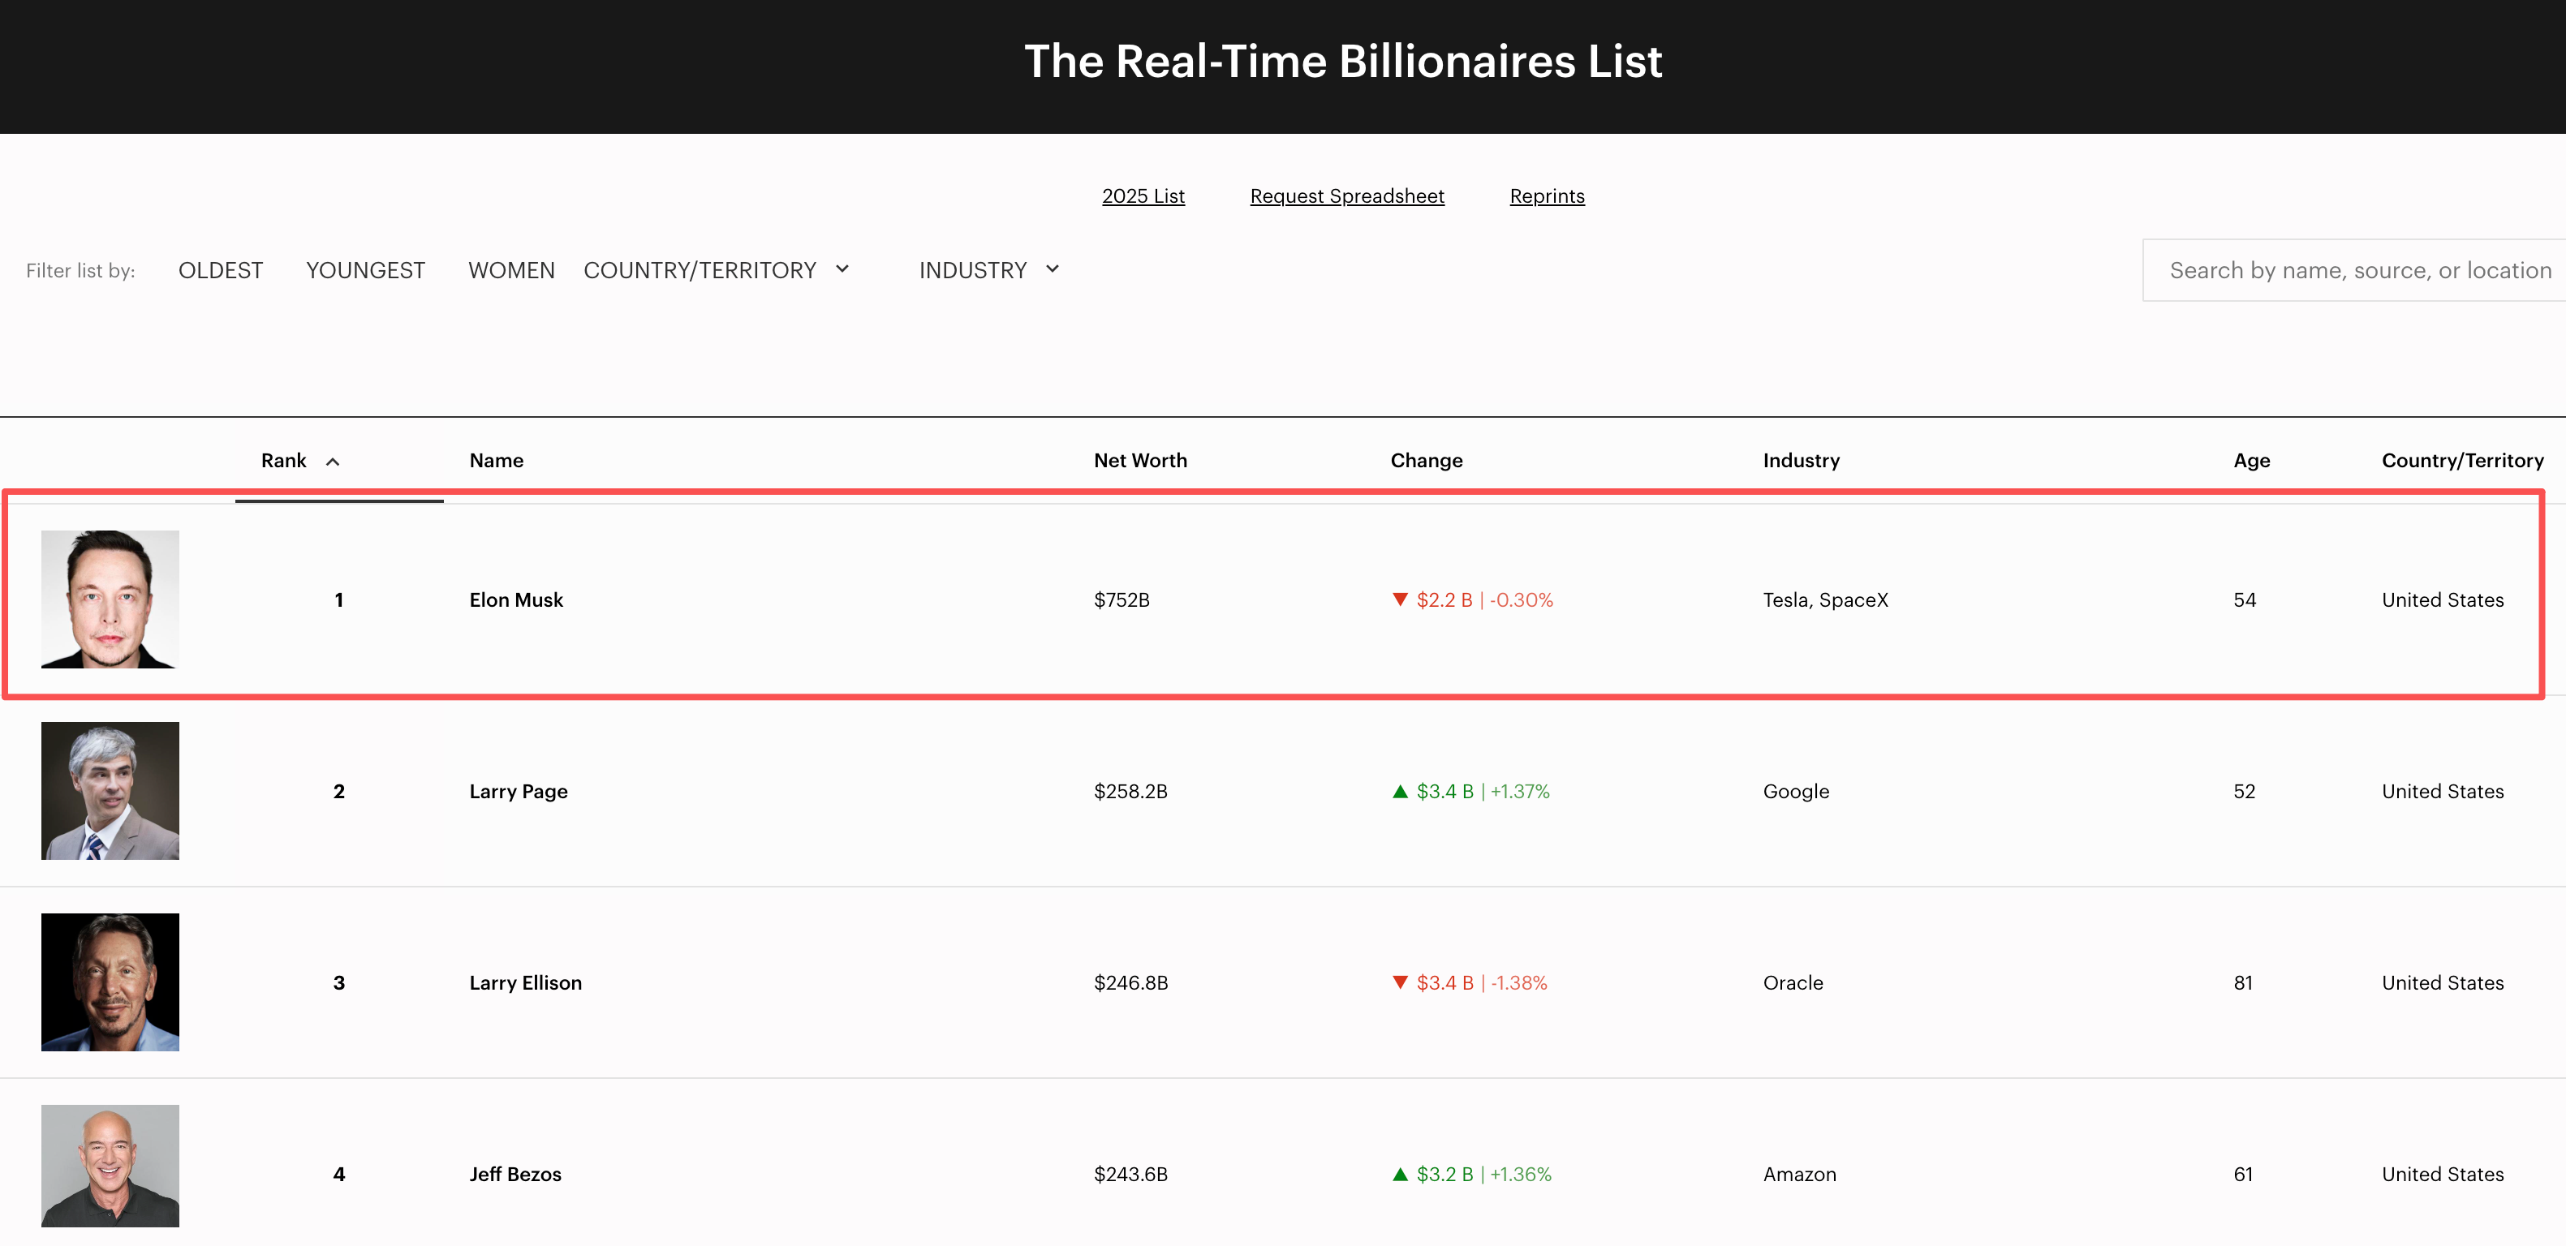This screenshot has height=1246, width=2566.
Task: Sort by the Name column header
Action: tap(496, 460)
